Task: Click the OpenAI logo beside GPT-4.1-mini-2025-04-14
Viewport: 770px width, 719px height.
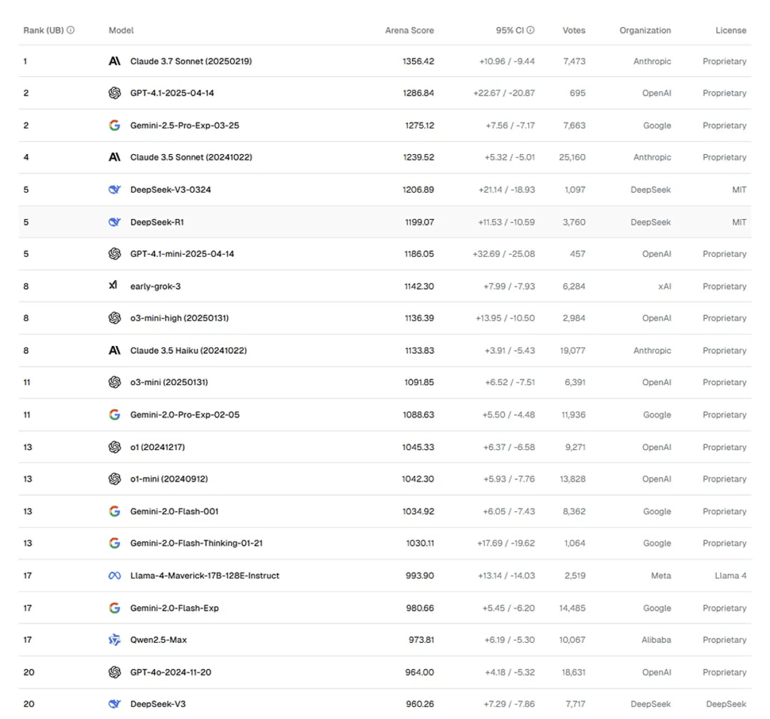Action: [x=114, y=254]
